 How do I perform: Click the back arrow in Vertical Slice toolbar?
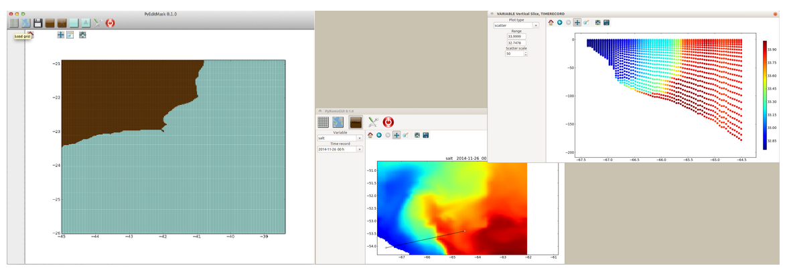pos(560,22)
